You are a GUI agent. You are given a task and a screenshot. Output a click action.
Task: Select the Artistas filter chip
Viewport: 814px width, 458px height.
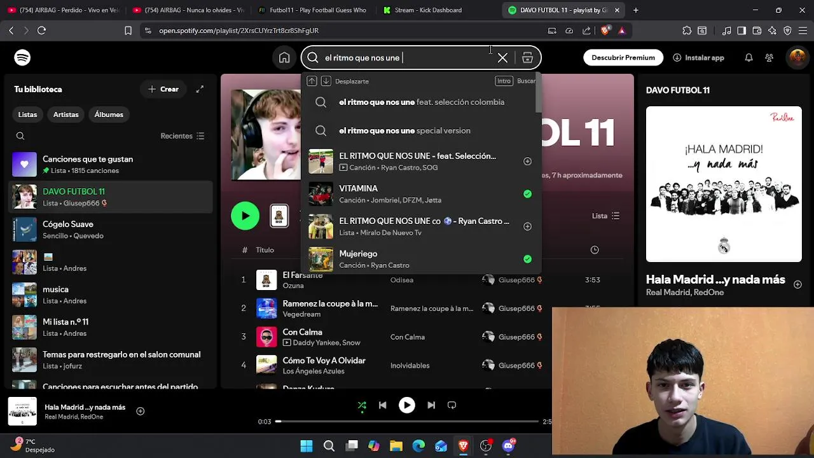pyautogui.click(x=66, y=114)
